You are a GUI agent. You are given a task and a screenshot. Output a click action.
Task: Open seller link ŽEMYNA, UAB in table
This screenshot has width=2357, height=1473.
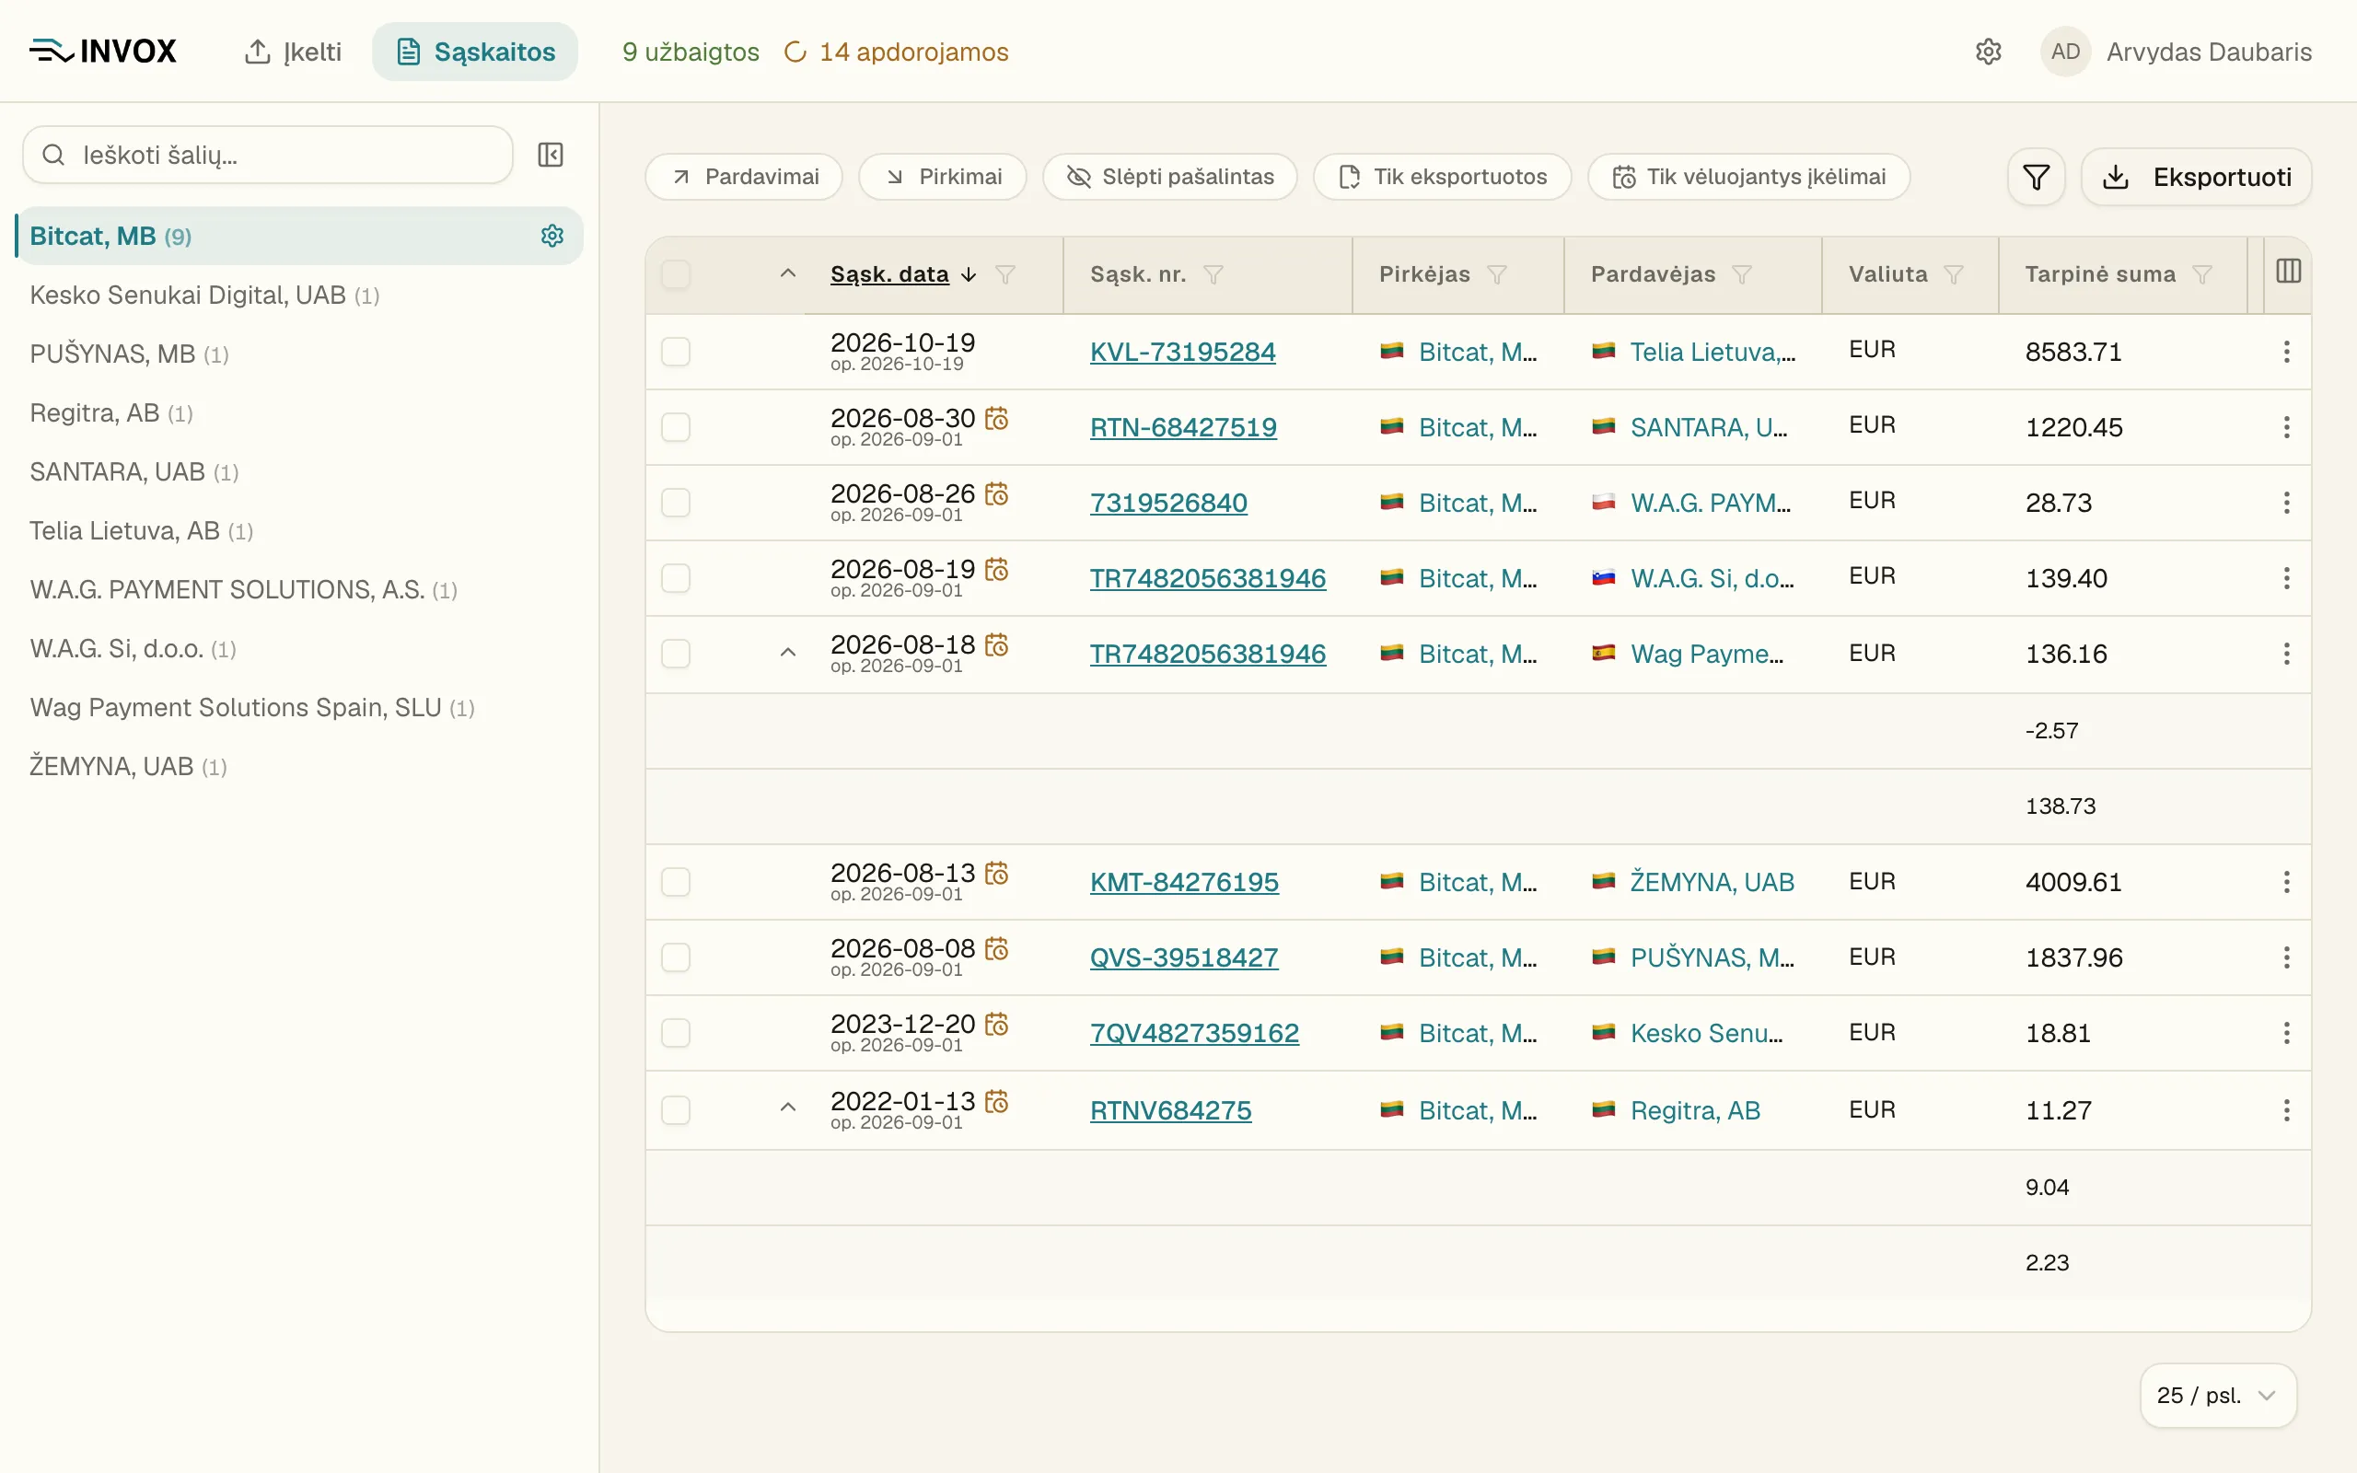pyautogui.click(x=1713, y=882)
